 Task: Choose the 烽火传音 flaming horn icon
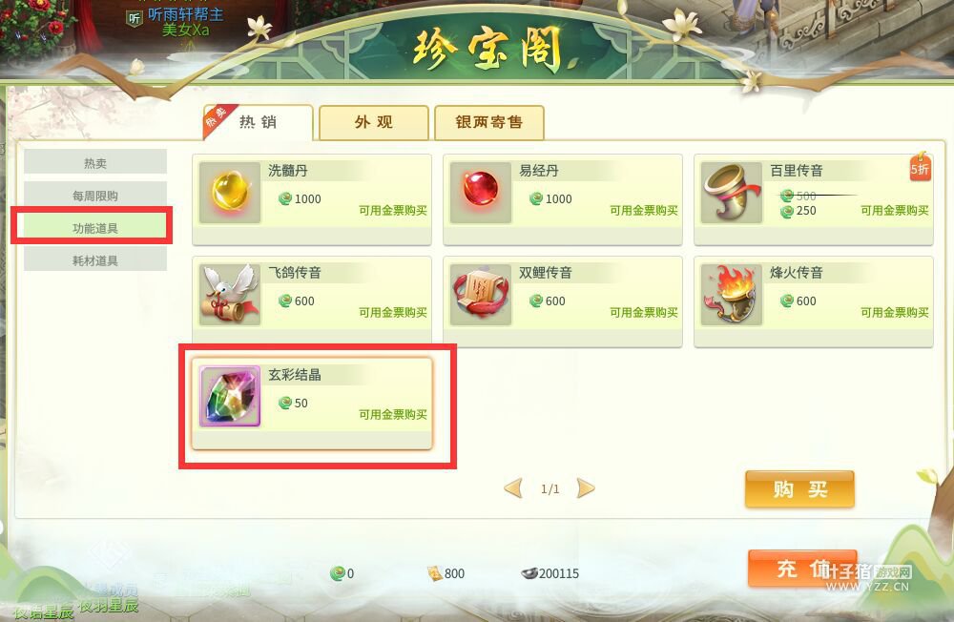732,295
